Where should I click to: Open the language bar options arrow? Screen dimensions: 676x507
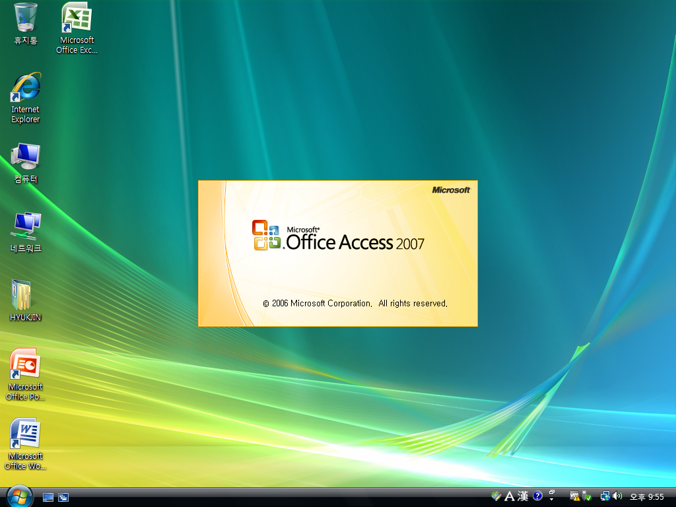pos(551,499)
